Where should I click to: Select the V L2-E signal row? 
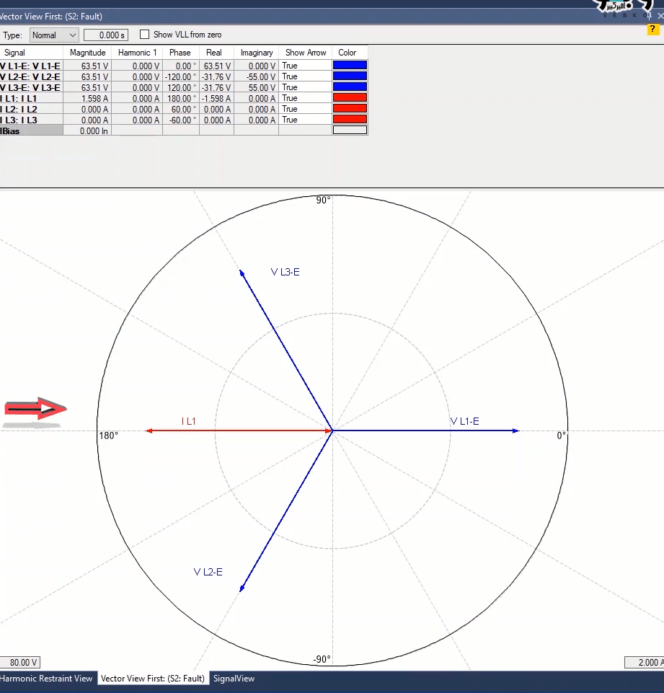pos(30,76)
